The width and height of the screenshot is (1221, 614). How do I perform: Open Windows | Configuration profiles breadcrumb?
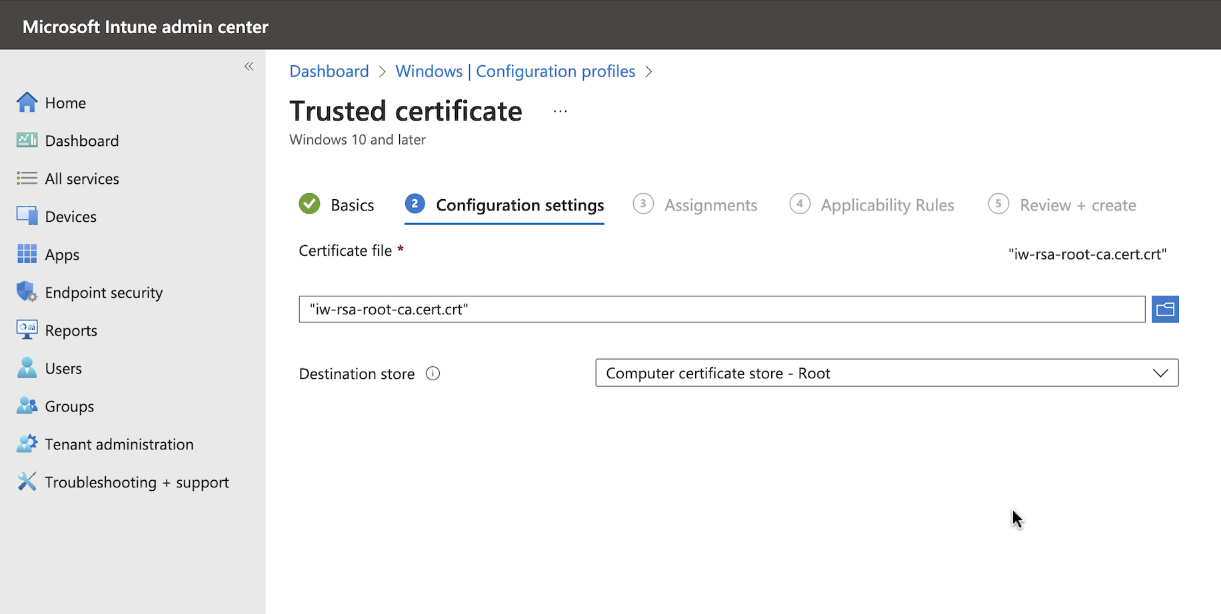[x=515, y=71]
